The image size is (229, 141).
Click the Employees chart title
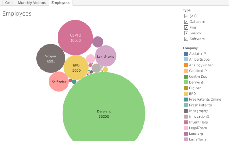17,14
